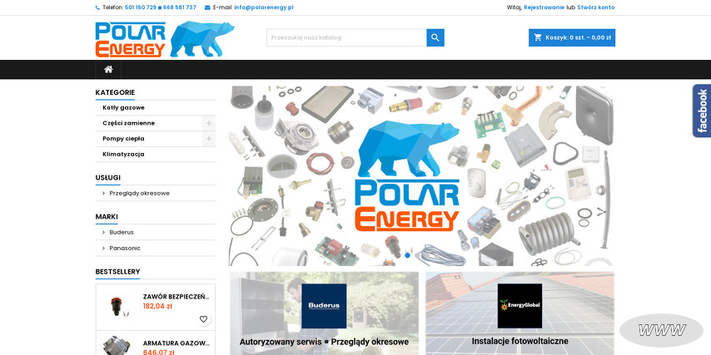The image size is (711, 355).
Task: Open the Facebook side tab
Action: point(702,111)
